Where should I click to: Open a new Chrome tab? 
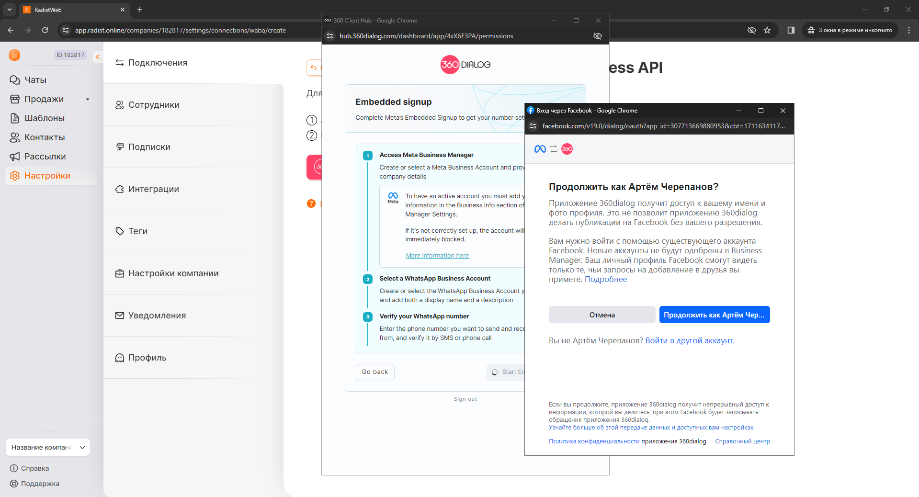point(140,10)
